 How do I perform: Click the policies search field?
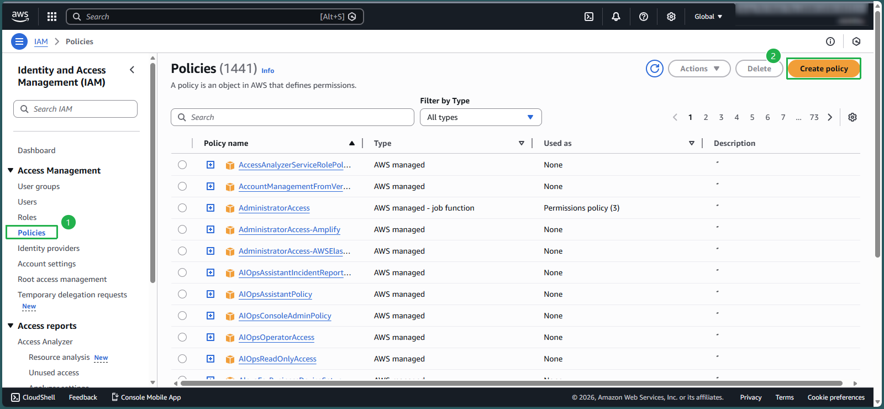(293, 117)
